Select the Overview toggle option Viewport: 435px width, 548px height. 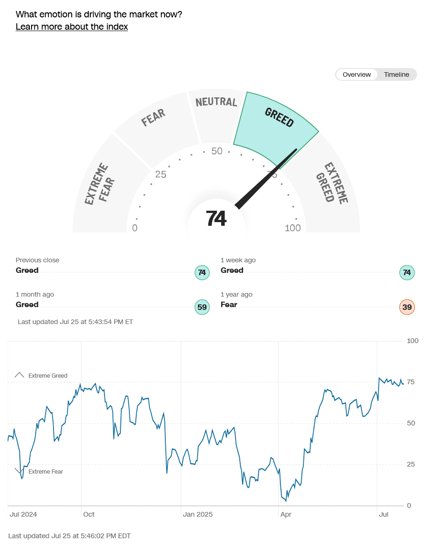click(356, 74)
